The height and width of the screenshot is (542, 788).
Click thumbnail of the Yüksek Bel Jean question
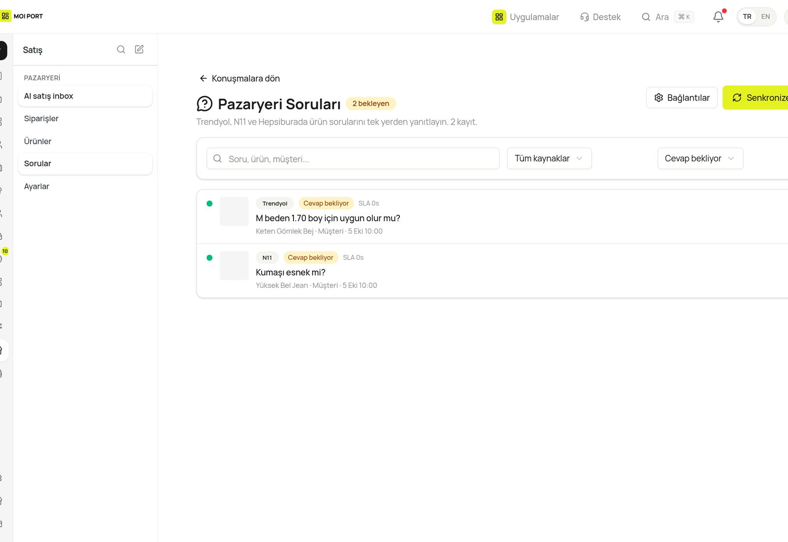tap(234, 266)
